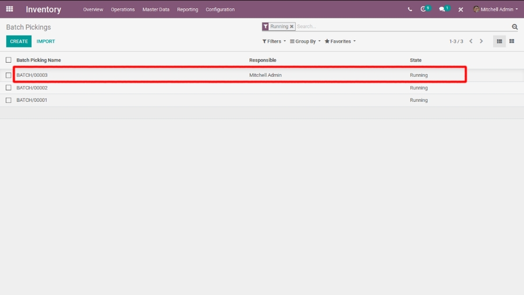Switch to list view
This screenshot has width=524, height=295.
(500, 41)
